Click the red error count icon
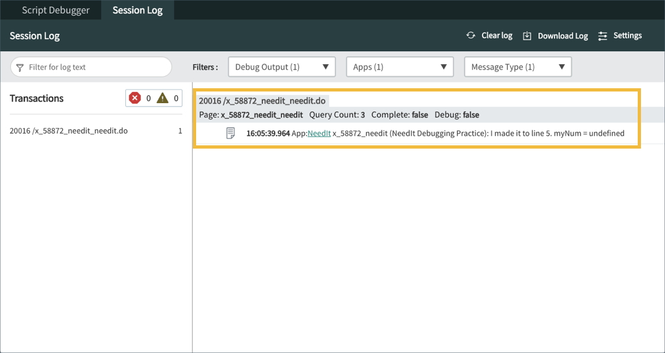The height and width of the screenshot is (353, 665). 135,98
